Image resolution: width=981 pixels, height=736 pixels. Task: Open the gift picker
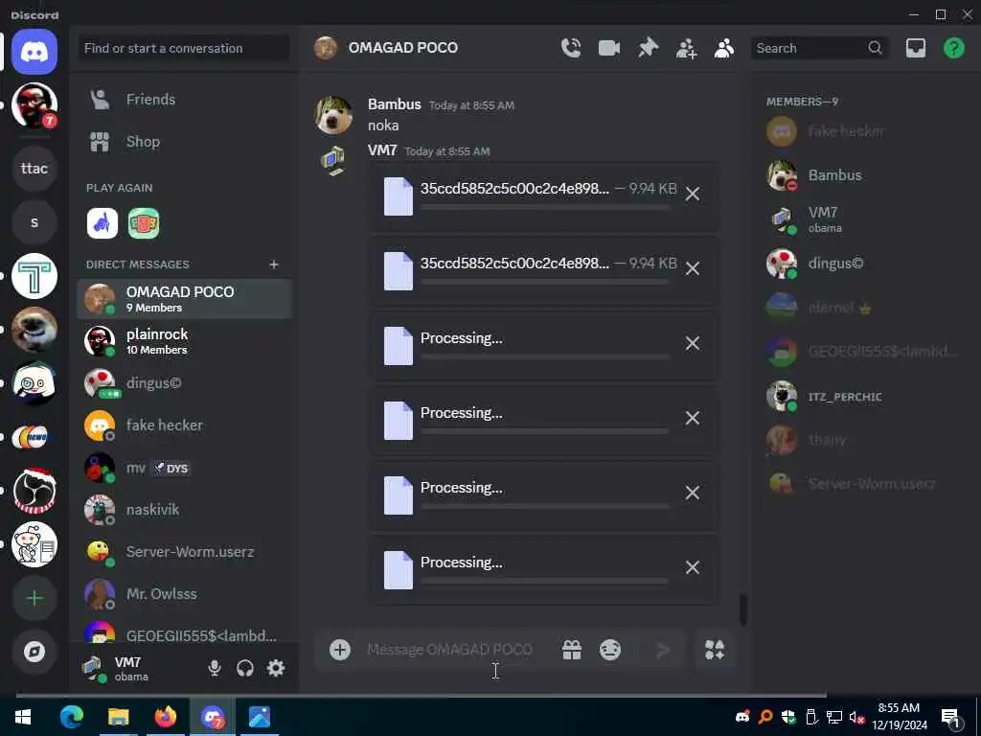click(571, 650)
